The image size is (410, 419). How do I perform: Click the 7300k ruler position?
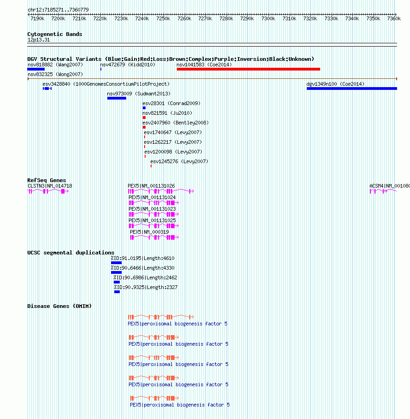tap(268, 19)
